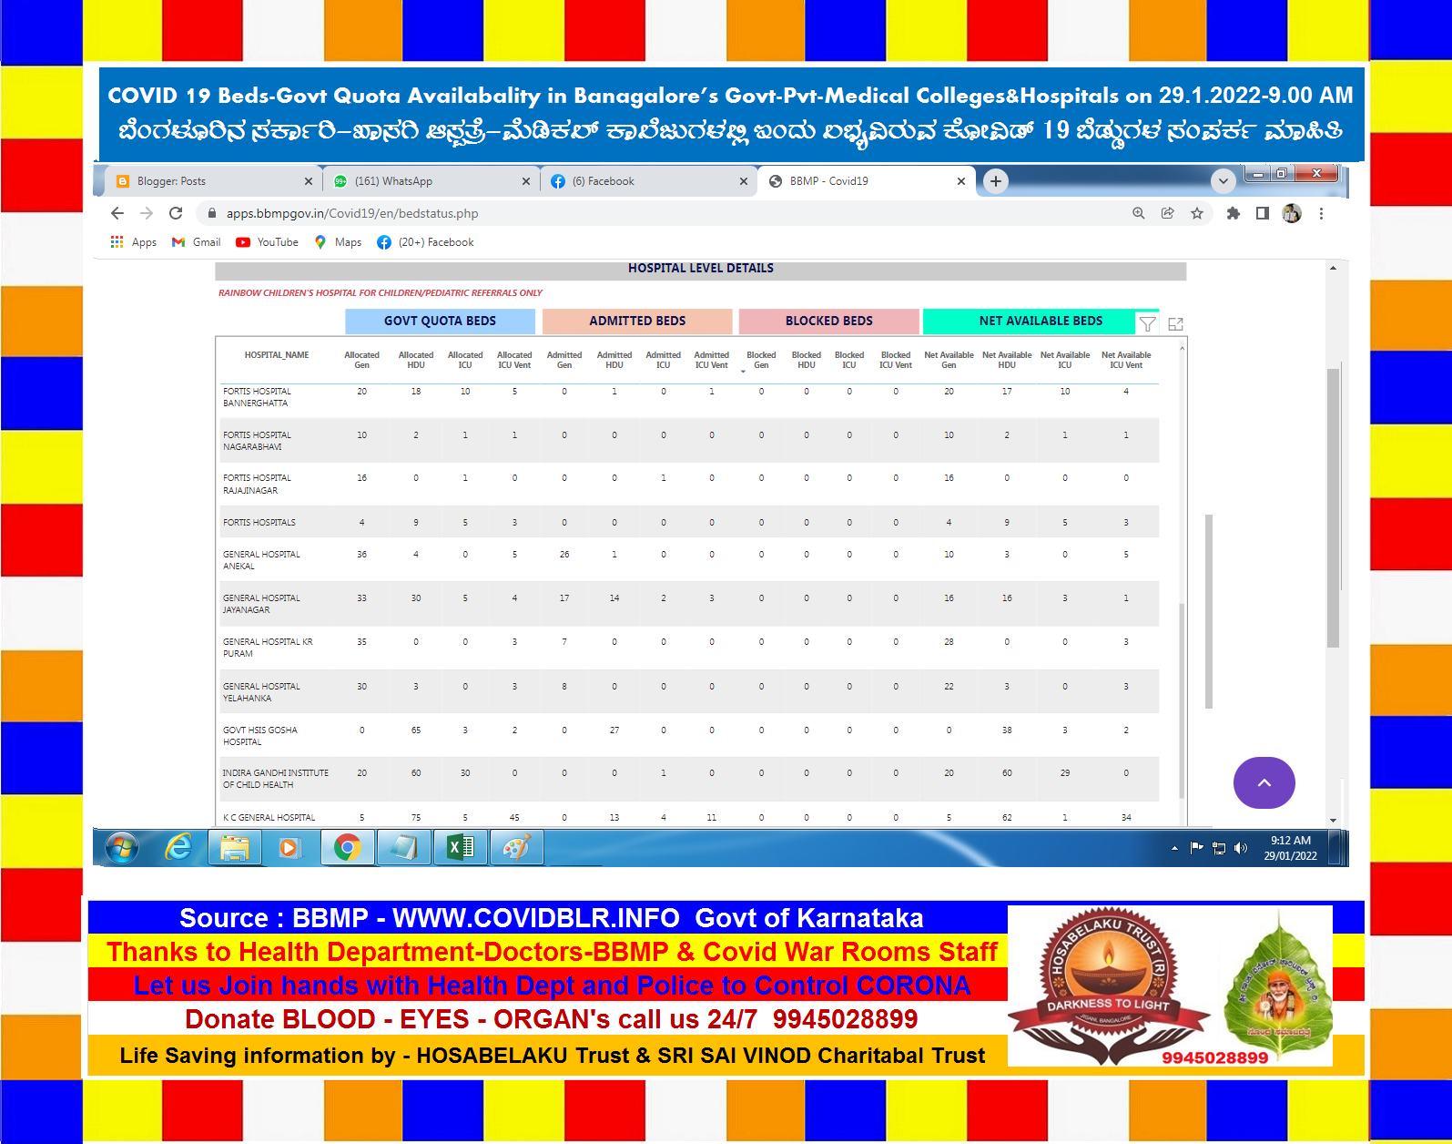
Task: Open the network status tray icon
Action: click(1219, 848)
